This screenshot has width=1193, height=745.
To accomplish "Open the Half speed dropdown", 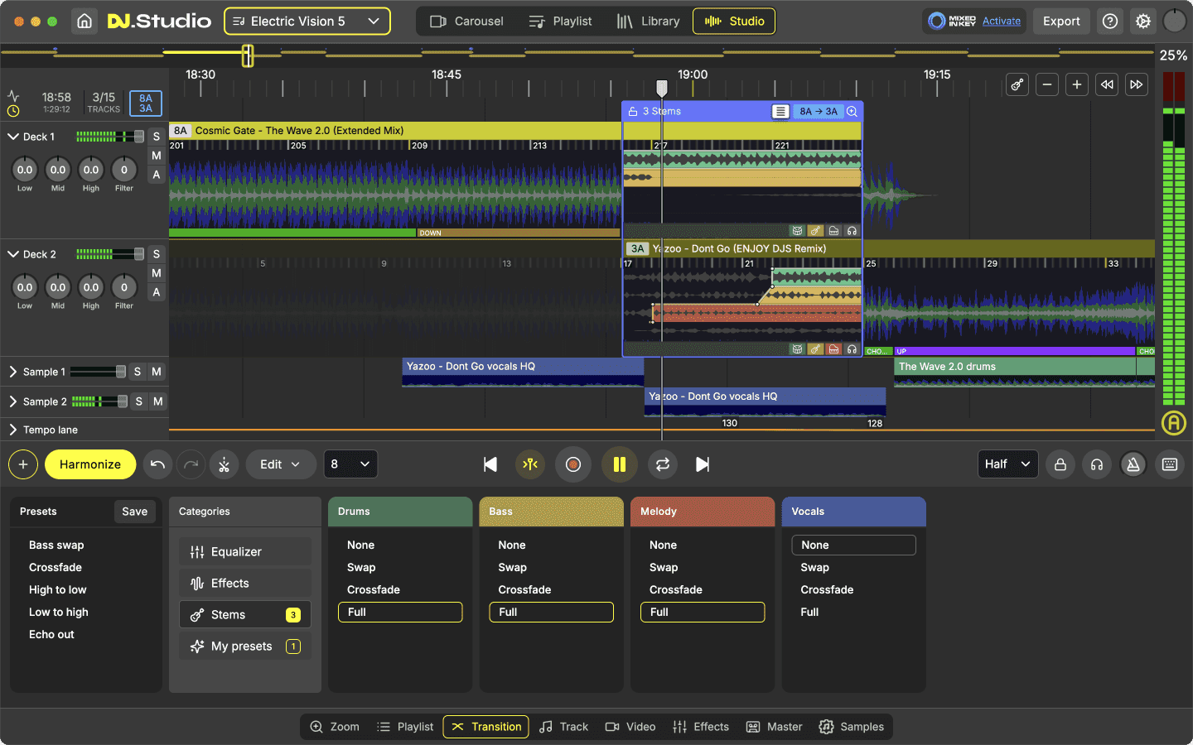I will tap(1007, 464).
